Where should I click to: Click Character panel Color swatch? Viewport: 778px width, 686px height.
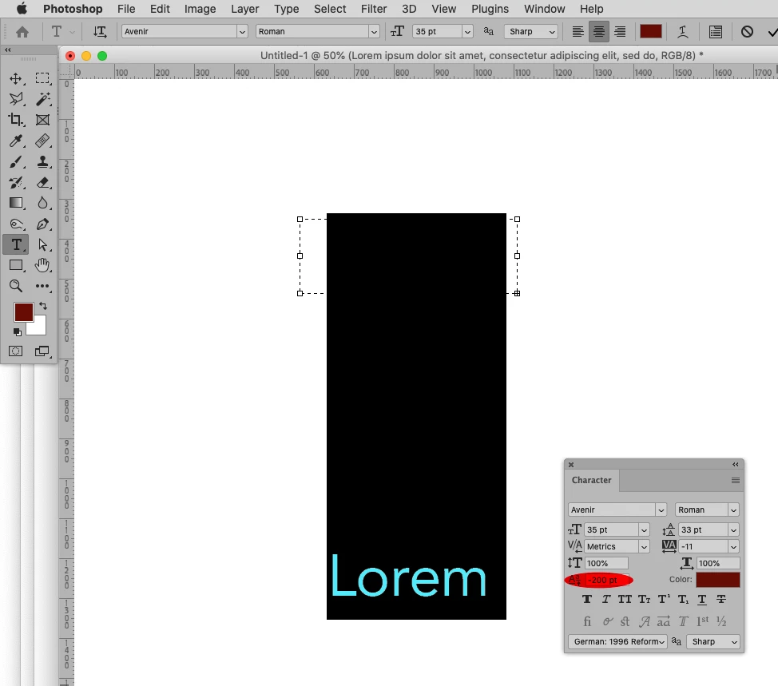[717, 579]
